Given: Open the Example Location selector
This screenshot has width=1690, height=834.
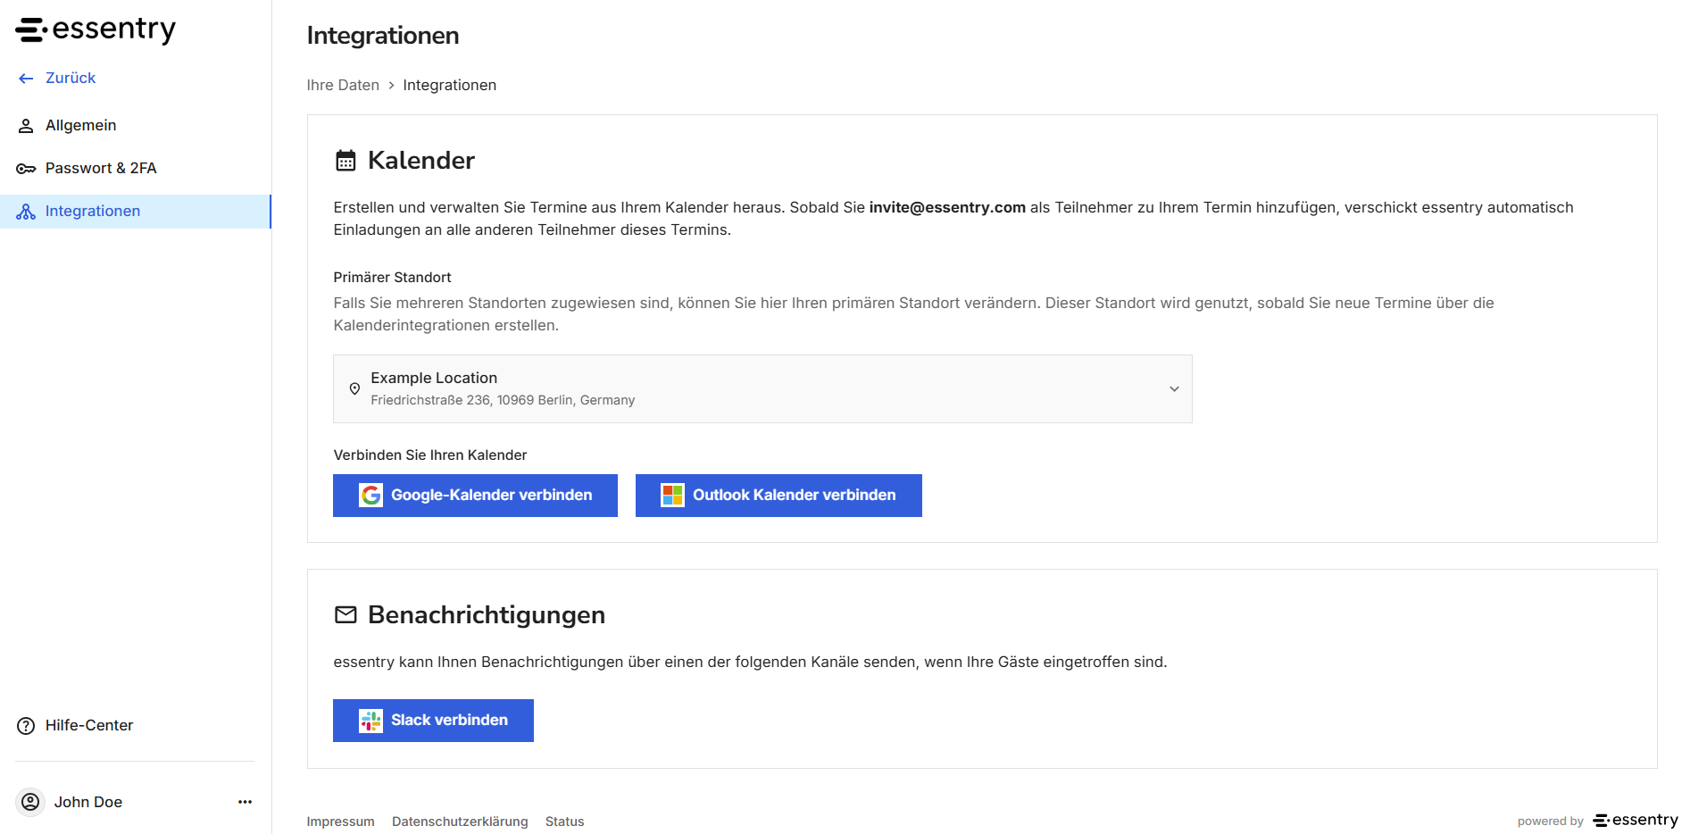Looking at the screenshot, I should [x=762, y=389].
